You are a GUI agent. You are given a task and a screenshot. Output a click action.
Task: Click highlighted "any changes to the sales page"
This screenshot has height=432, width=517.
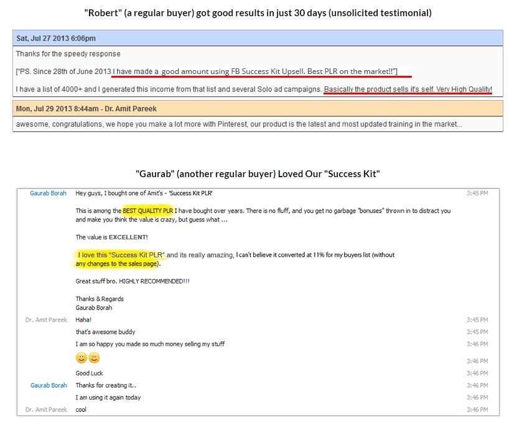coord(117,264)
